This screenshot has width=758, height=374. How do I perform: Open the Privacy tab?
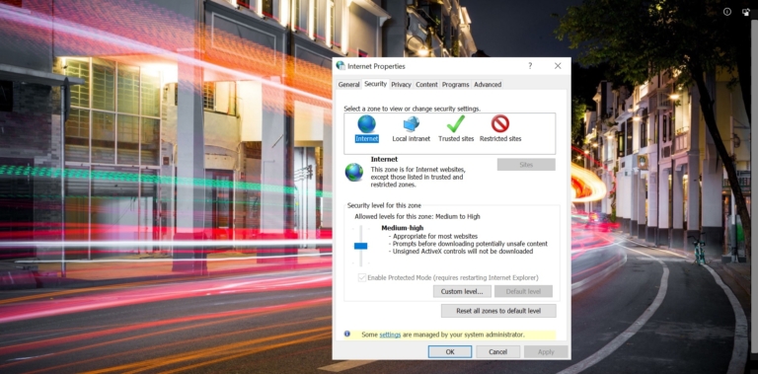(402, 85)
